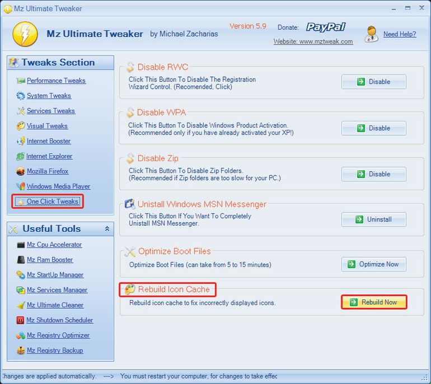Click the Mz Ultimate Cleaner broom icon
The width and height of the screenshot is (431, 384).
21,305
